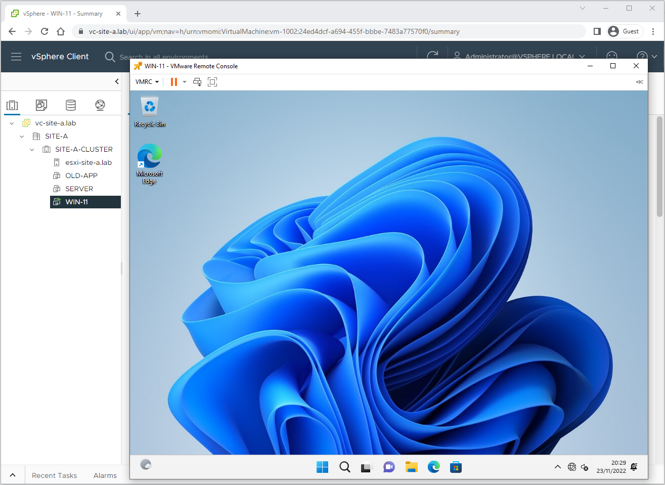Open power options arrow beside pause button

(185, 82)
